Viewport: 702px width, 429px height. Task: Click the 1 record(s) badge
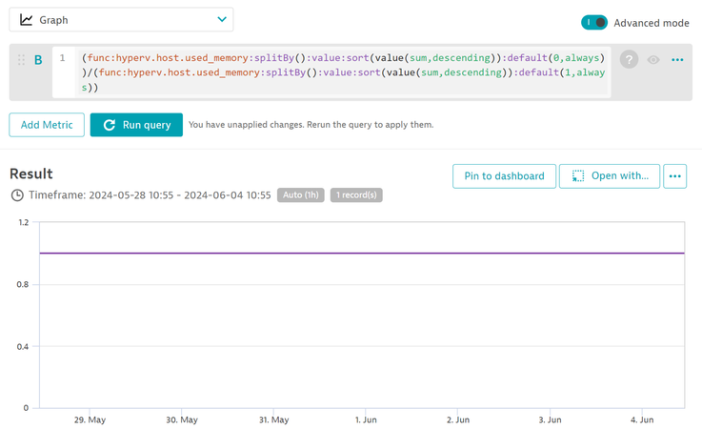pos(356,195)
